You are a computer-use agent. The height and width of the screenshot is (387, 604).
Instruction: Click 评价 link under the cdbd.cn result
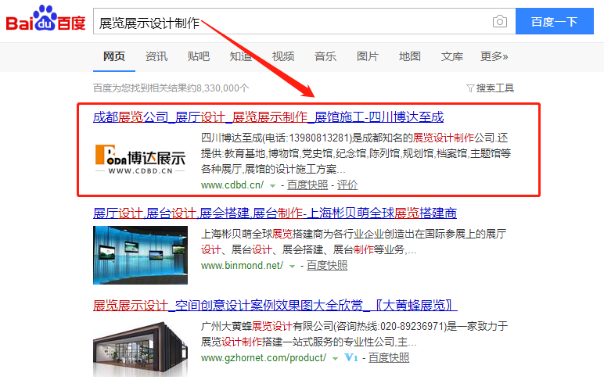coord(347,185)
